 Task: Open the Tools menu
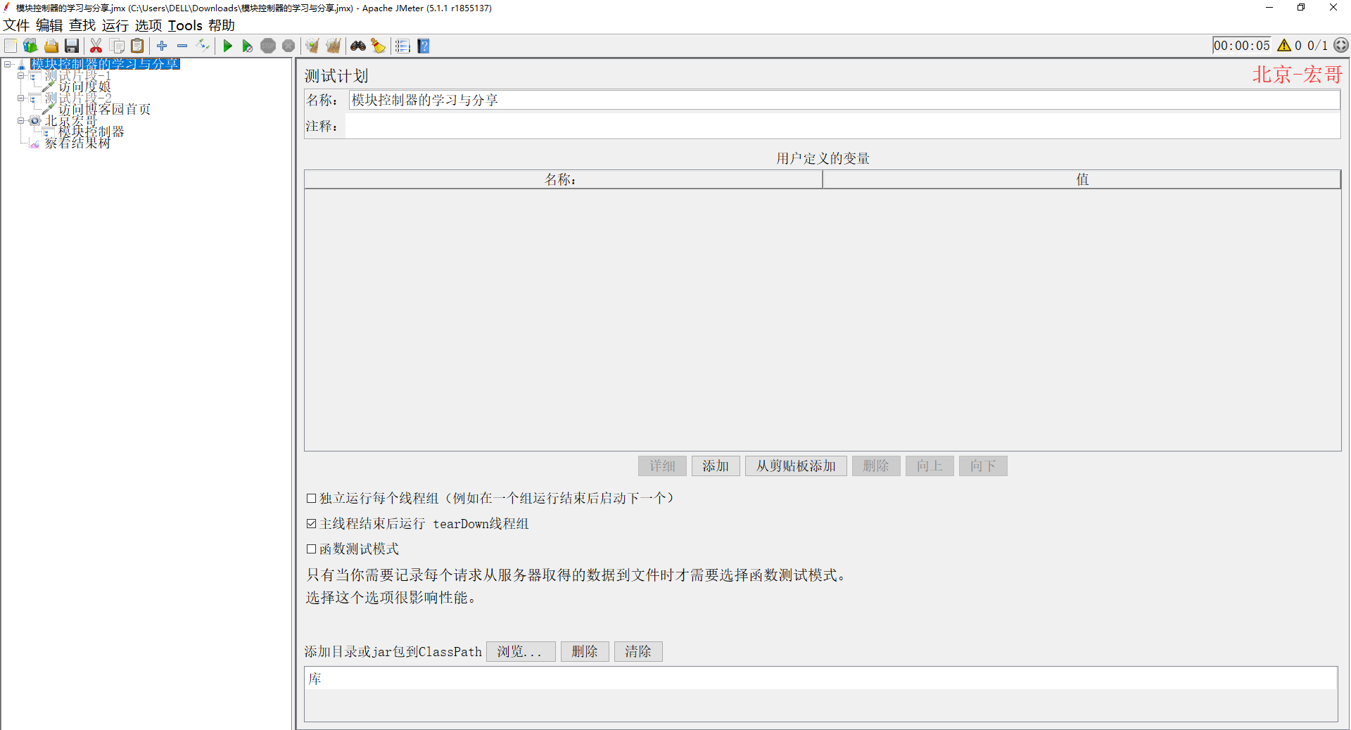185,25
